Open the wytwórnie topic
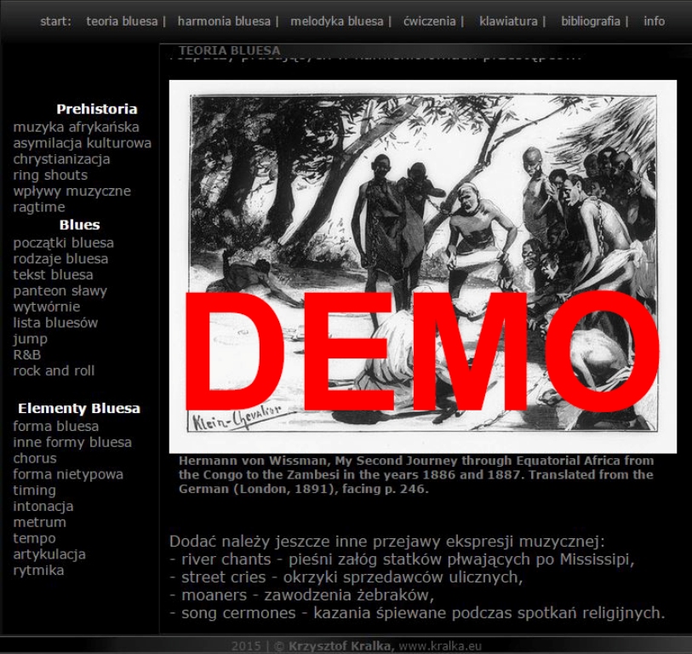Image resolution: width=692 pixels, height=654 pixels. tap(47, 307)
